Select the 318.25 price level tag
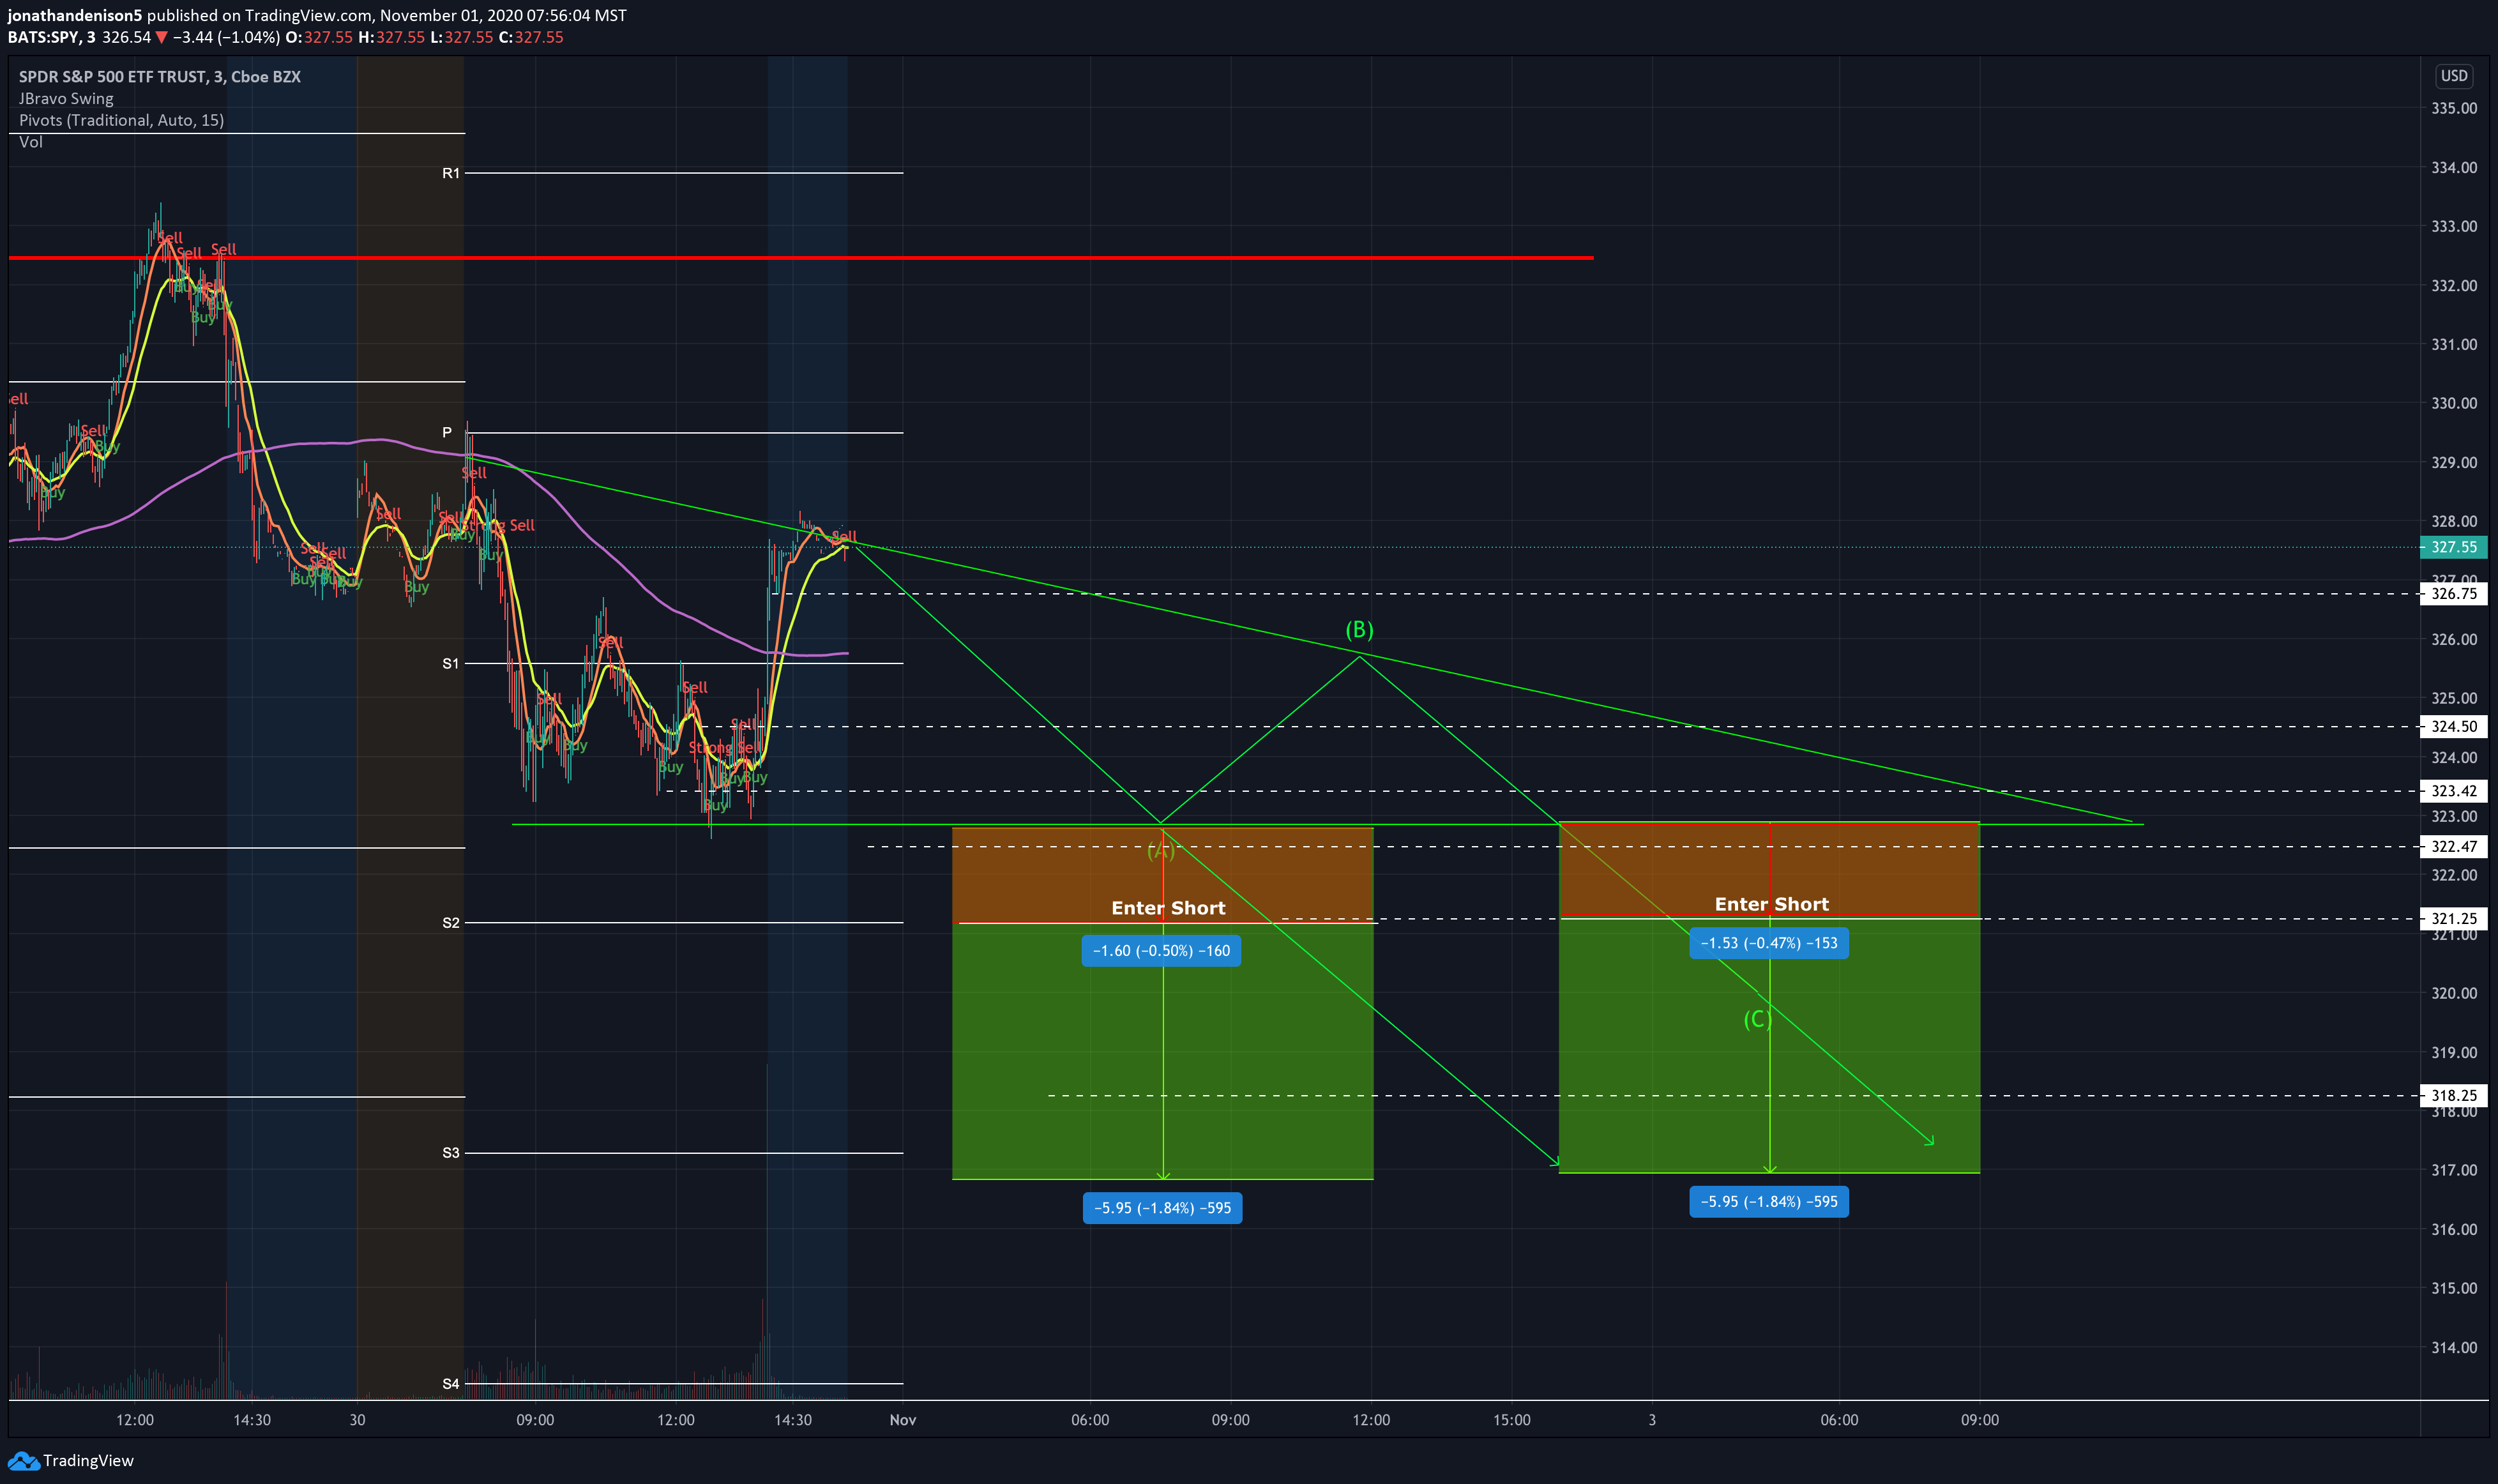The width and height of the screenshot is (2498, 1484). tap(2453, 1096)
